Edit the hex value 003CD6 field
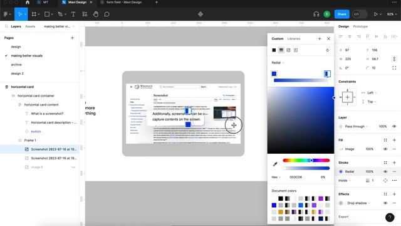Image resolution: width=401 pixels, height=226 pixels. tap(296, 177)
